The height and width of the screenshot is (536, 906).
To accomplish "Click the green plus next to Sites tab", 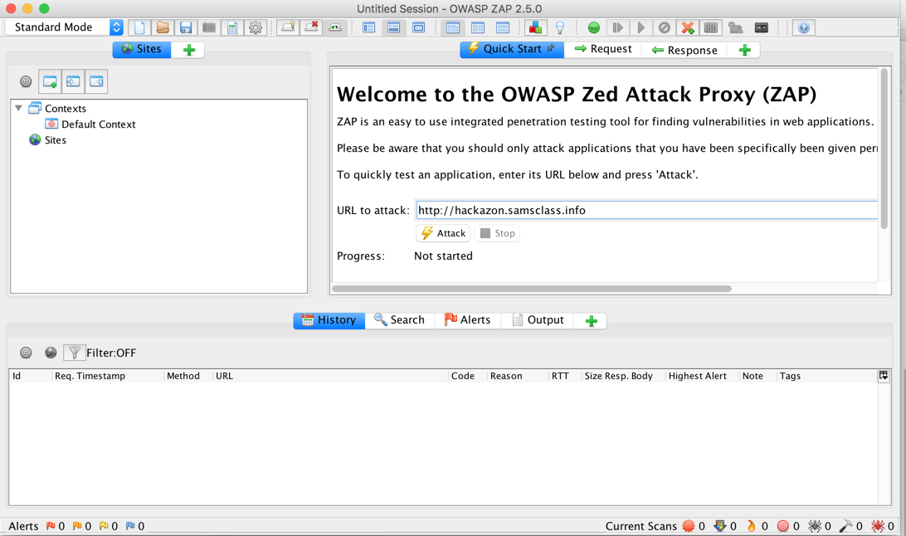I will (x=189, y=50).
